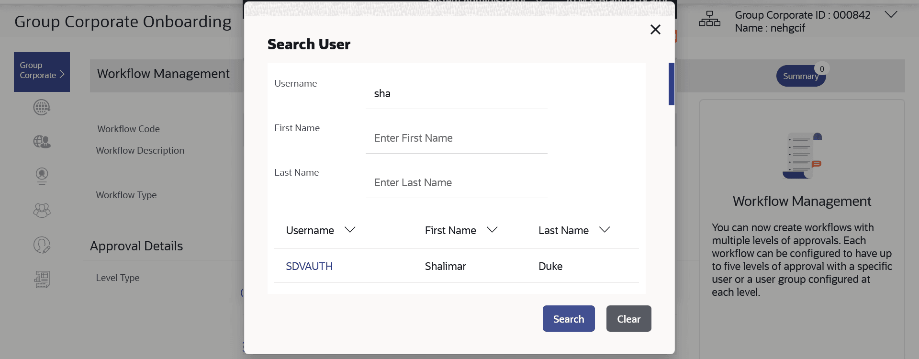Close the Search User dialog
The height and width of the screenshot is (359, 919).
pos(655,30)
